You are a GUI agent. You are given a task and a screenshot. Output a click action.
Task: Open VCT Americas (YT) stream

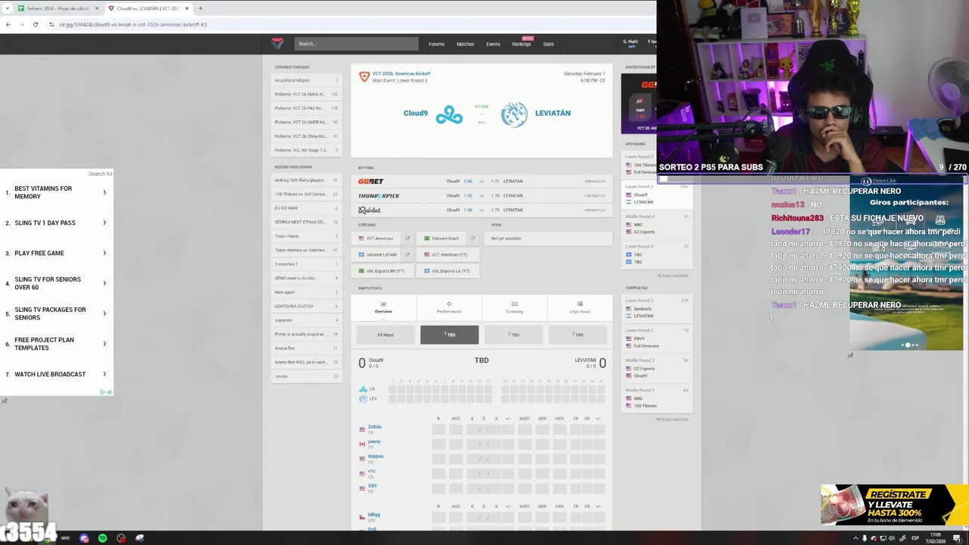click(x=450, y=254)
